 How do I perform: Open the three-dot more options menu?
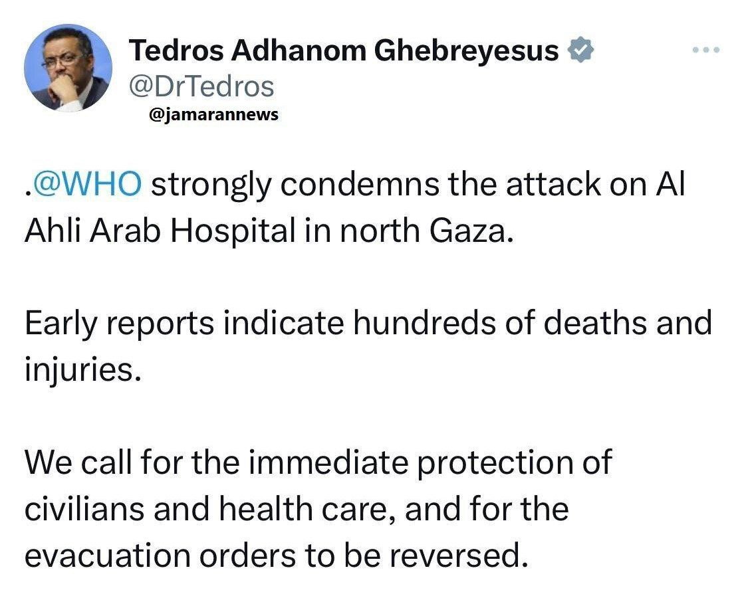(x=707, y=51)
